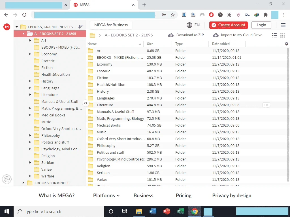Click the Chrome taskbar icon
This screenshot has height=217, width=290.
195,211
